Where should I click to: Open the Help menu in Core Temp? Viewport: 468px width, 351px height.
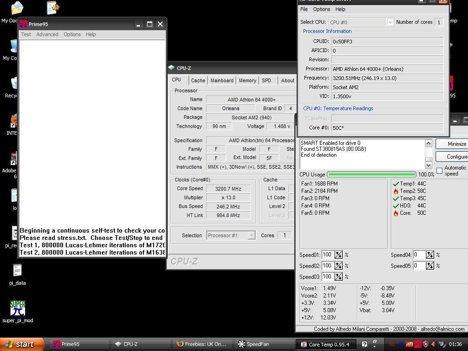tap(340, 9)
